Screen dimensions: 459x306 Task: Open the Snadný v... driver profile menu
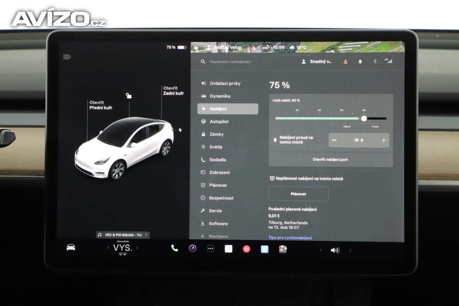click(318, 61)
